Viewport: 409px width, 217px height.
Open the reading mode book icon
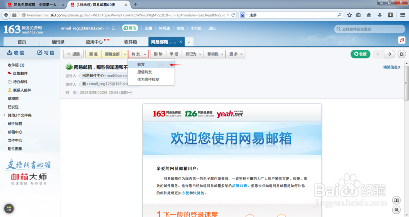coord(396,200)
